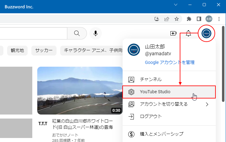This screenshot has width=226, height=142.
Task: Open notifications bell icon
Action: (188, 33)
